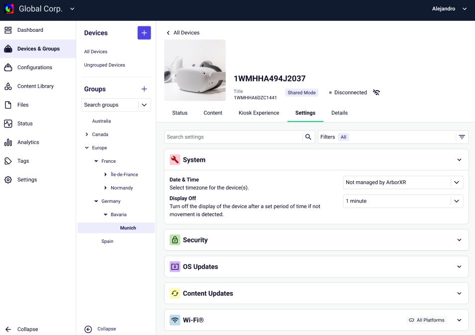Collapse the France group
475x335 pixels.
pos(96,161)
